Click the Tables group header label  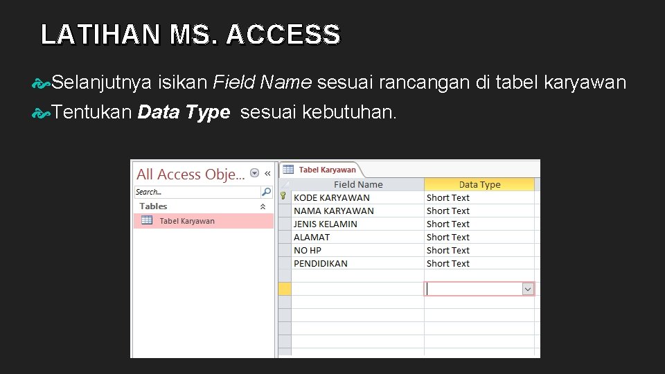[153, 206]
